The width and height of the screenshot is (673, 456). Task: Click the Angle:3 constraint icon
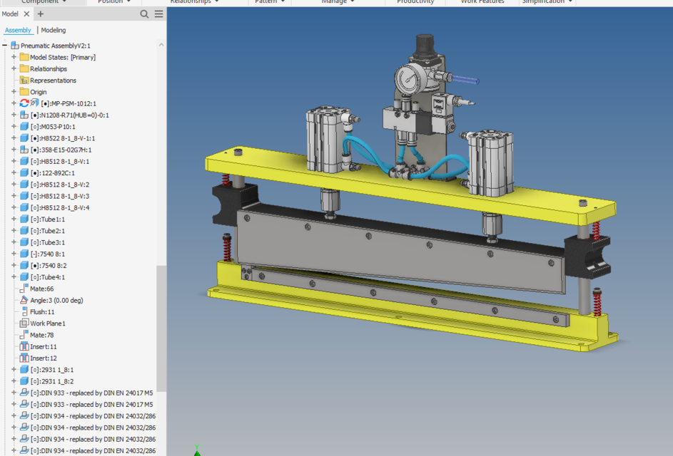[x=22, y=300]
